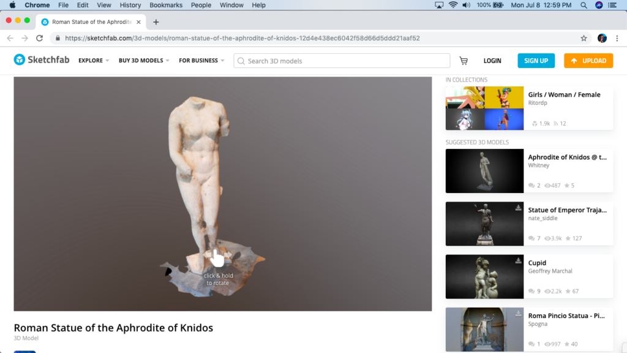Image resolution: width=627 pixels, height=353 pixels.
Task: Bookmark this page with the star icon
Action: [584, 39]
